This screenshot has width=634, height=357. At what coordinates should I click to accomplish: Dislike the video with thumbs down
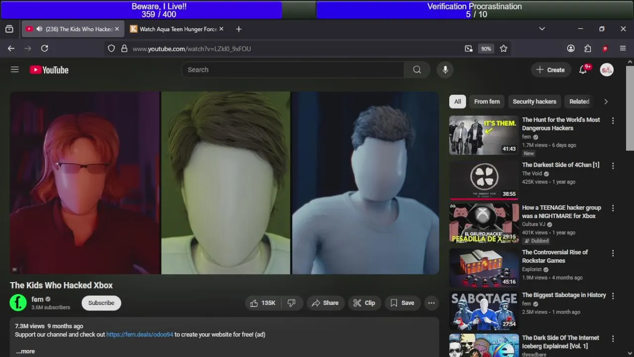click(x=292, y=303)
